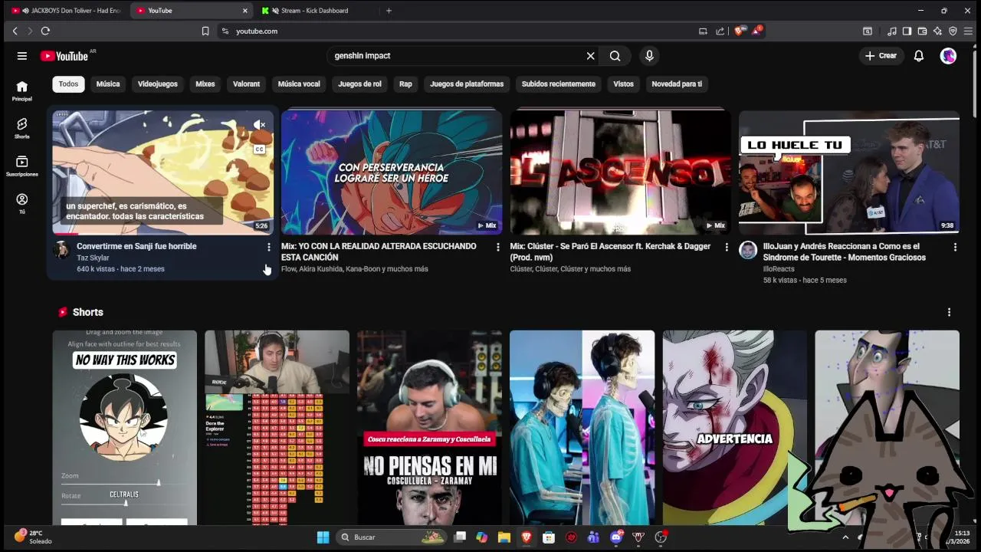The width and height of the screenshot is (981, 552).
Task: Toggle subtitles CC on Sanji preview
Action: pos(260,149)
